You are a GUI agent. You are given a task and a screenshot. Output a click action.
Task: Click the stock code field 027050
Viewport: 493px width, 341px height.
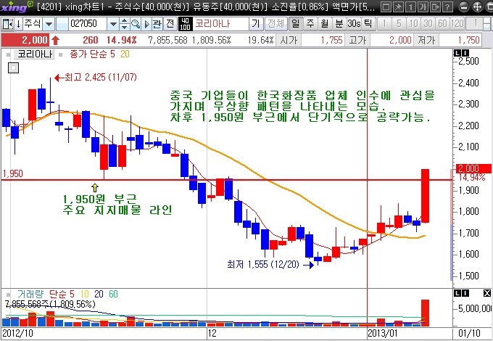coord(88,24)
